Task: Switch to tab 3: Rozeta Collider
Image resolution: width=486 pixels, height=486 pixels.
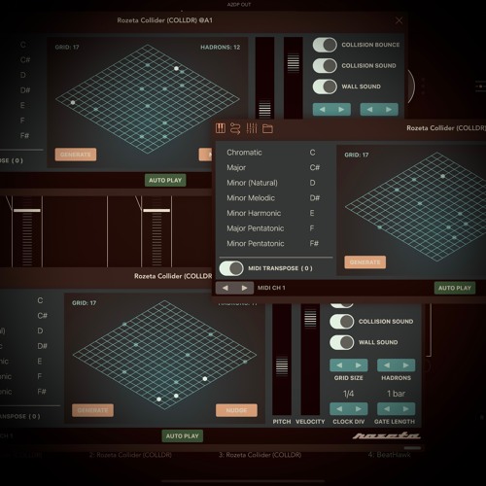Action: [260, 455]
